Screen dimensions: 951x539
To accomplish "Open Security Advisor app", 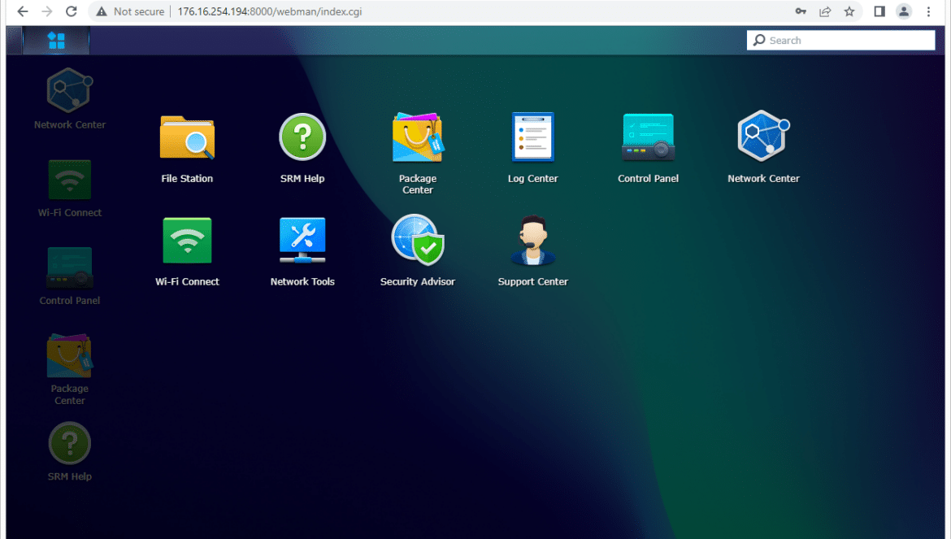I will click(417, 250).
